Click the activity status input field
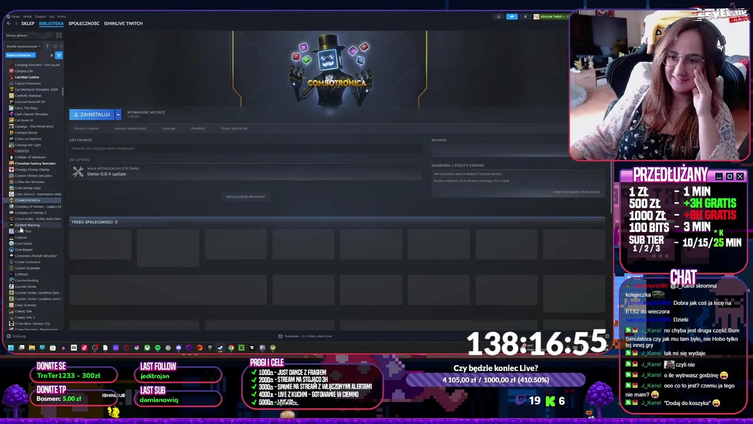 [x=245, y=148]
